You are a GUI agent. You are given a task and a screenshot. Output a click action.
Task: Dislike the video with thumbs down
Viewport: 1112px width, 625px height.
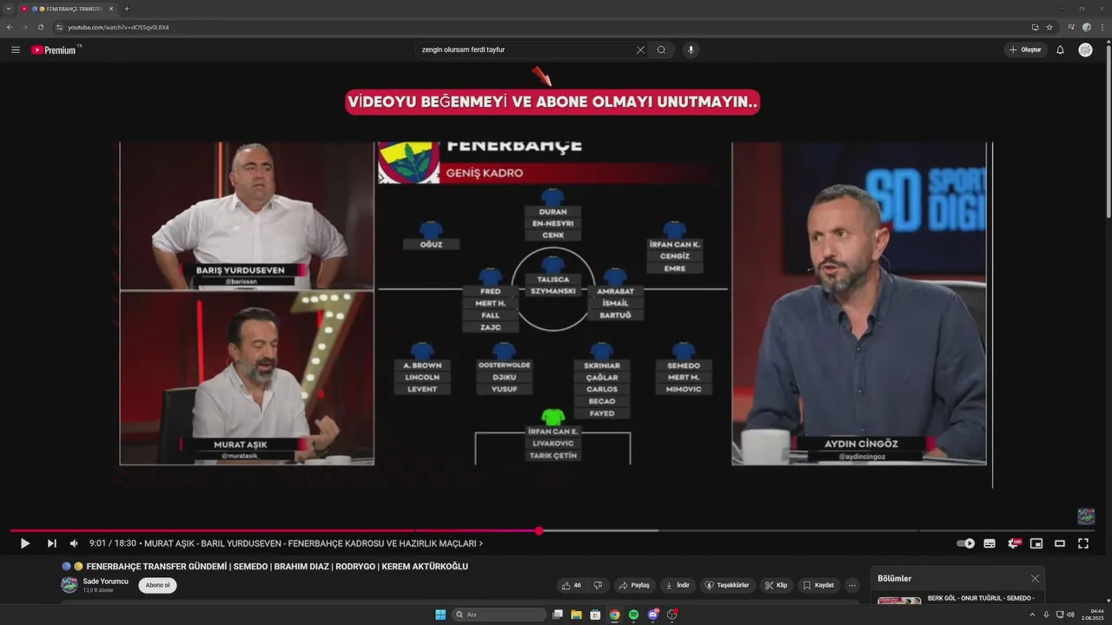point(598,585)
